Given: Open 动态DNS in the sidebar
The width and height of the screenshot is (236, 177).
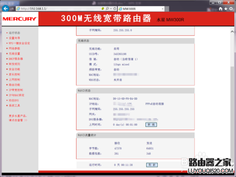Looking at the screenshot, I should click(14, 100).
